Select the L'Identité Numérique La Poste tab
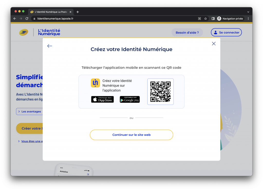 pos(51,12)
